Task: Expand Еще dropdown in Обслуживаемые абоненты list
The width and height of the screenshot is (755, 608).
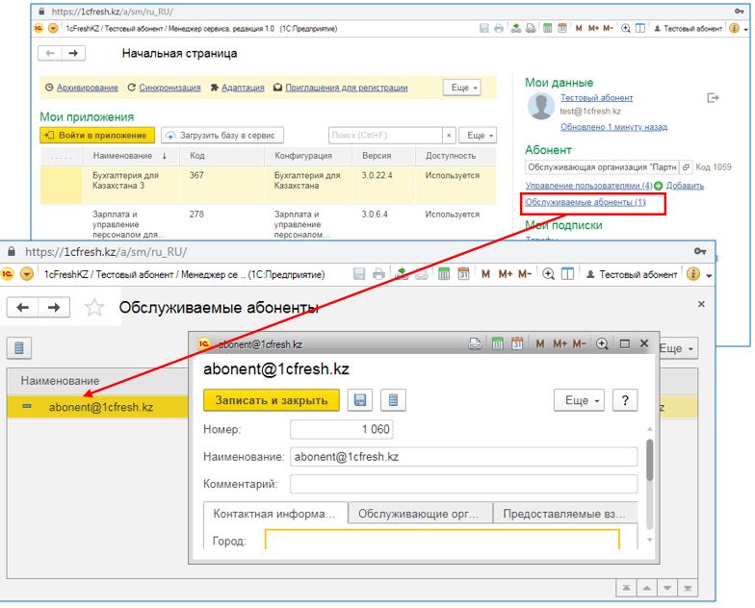Action: [676, 348]
